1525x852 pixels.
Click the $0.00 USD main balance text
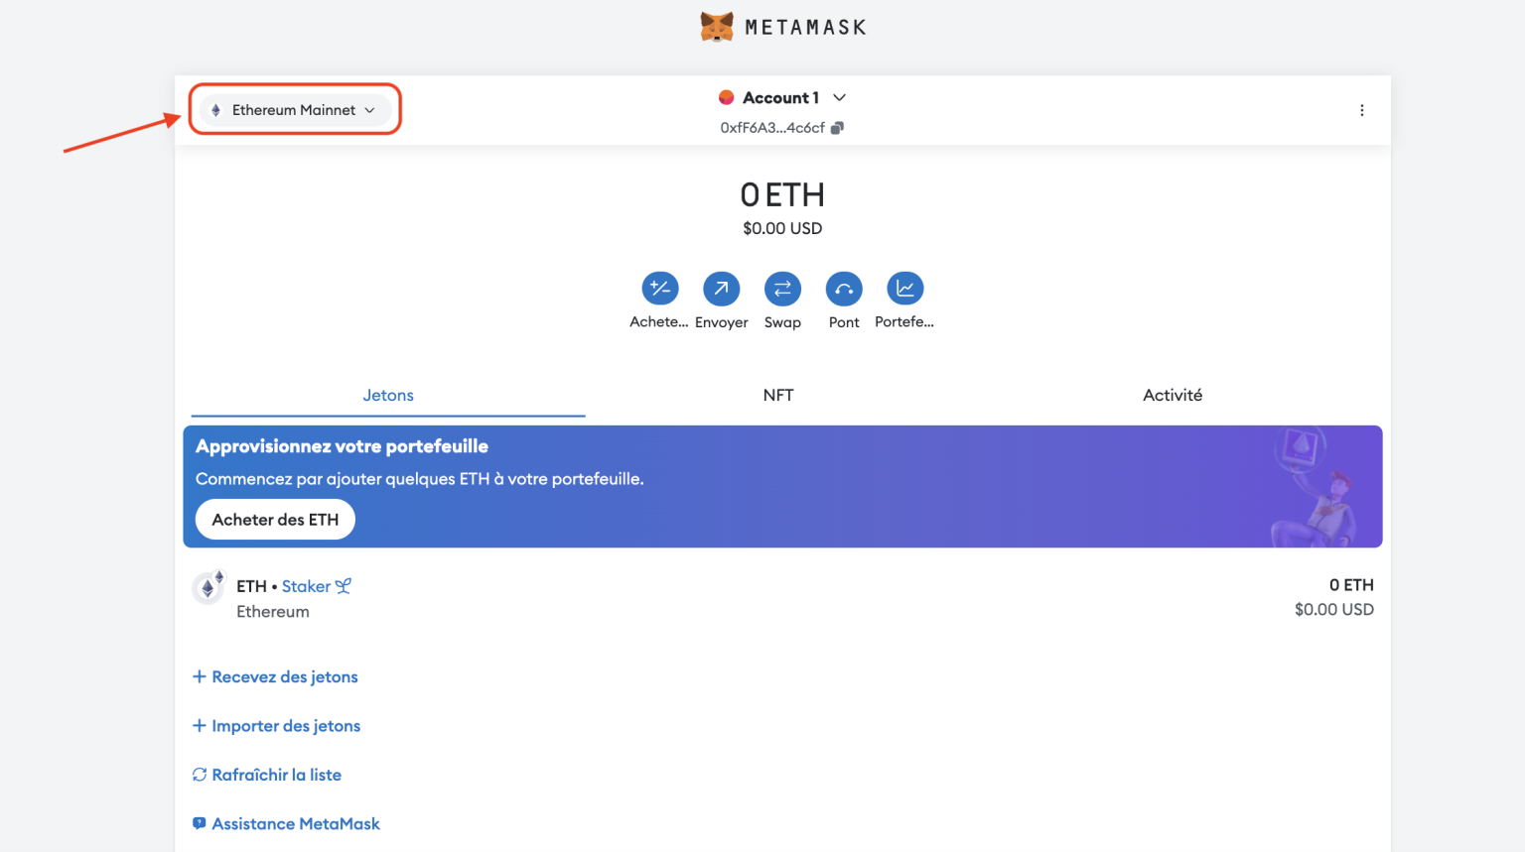tap(782, 228)
